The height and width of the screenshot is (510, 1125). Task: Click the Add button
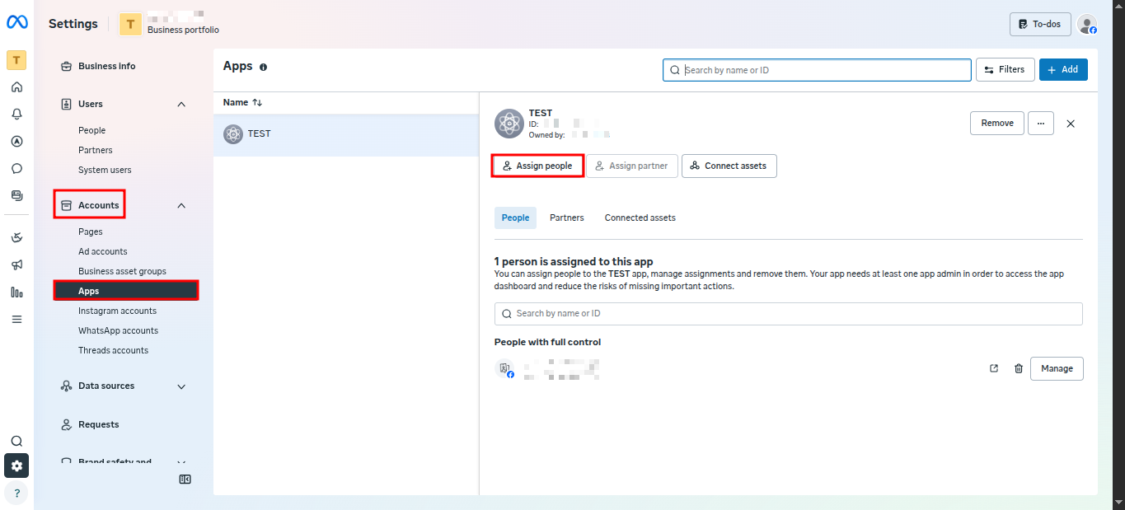click(x=1062, y=70)
